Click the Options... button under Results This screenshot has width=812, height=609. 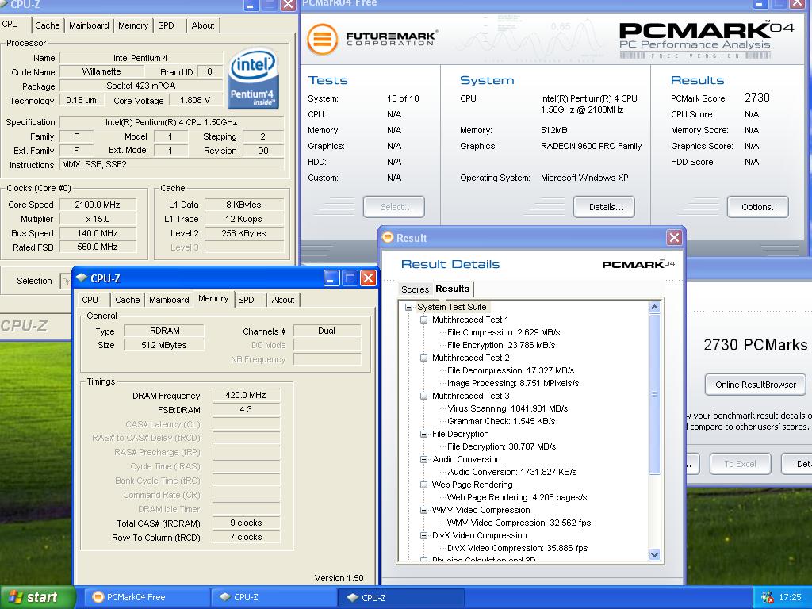(757, 207)
